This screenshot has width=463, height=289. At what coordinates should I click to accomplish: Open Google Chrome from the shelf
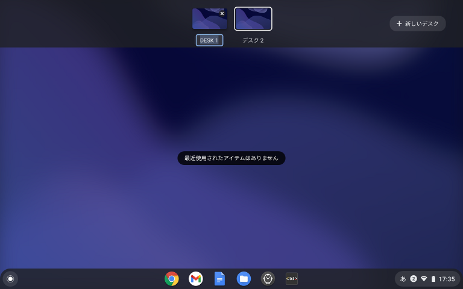[172, 279]
